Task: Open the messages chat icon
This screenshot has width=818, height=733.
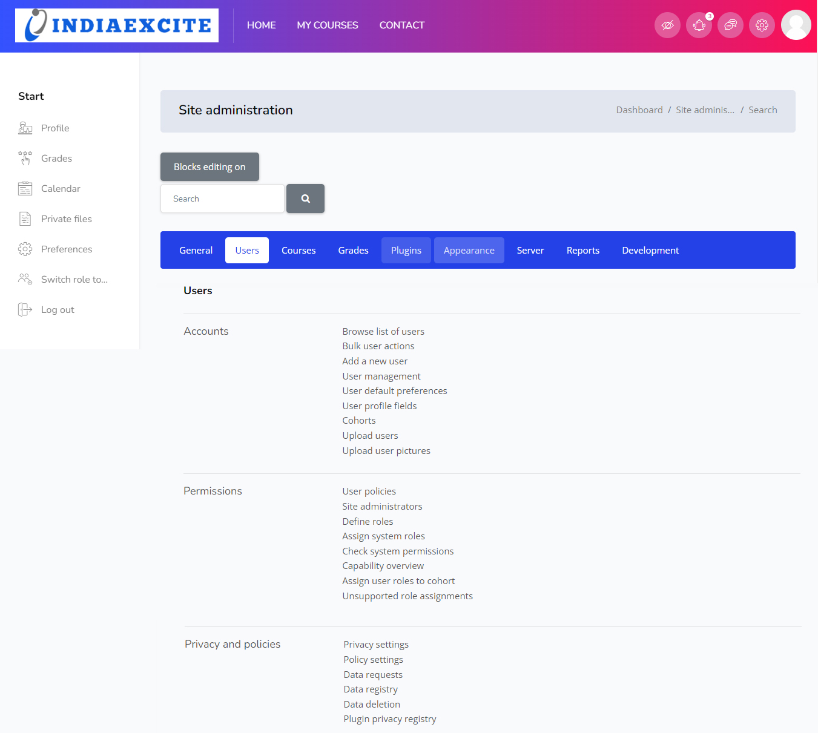Action: [x=730, y=25]
